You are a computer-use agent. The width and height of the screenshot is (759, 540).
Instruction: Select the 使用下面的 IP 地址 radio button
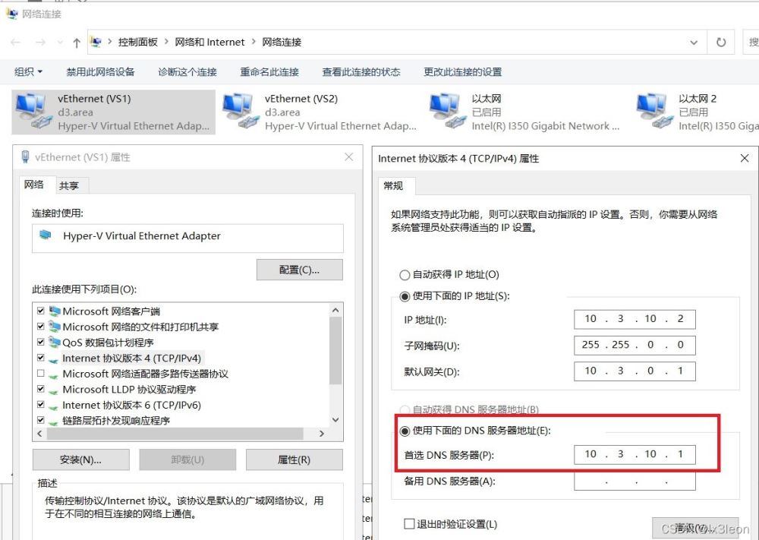[405, 296]
